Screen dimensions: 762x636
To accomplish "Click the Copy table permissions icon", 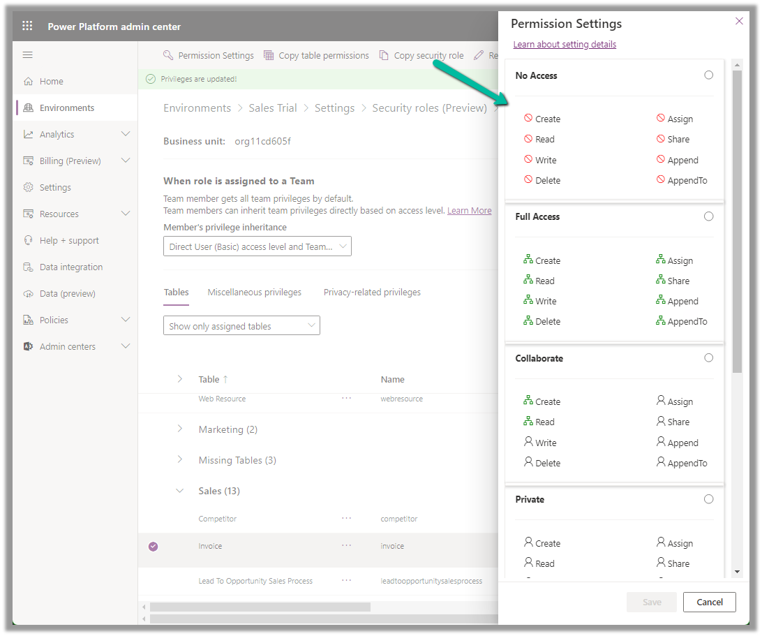I will pos(269,55).
